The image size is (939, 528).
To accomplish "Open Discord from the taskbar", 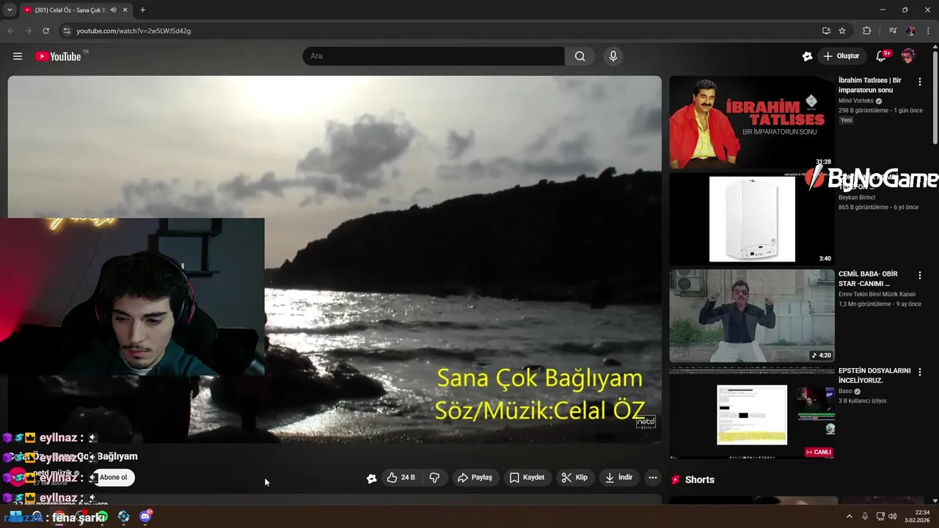I will coord(145,516).
